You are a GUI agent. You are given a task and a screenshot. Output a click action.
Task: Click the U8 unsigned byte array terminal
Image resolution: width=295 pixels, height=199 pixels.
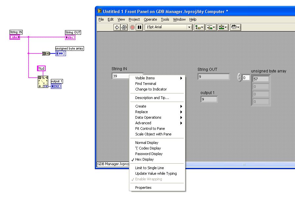61,53
